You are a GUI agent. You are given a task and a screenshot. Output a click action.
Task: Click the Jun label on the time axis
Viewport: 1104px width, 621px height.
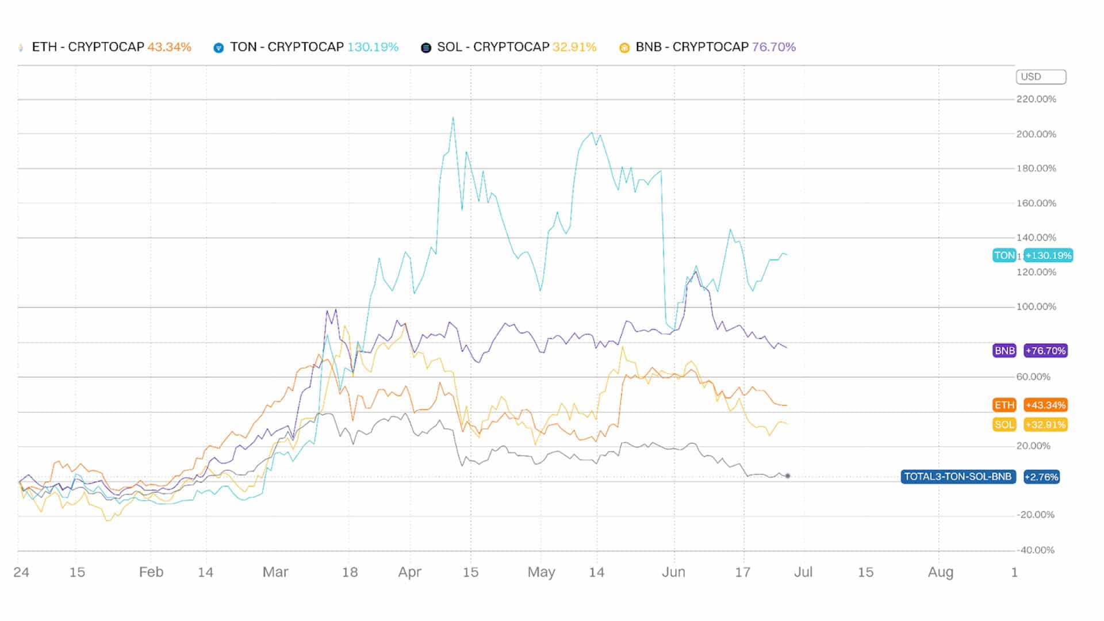pyautogui.click(x=673, y=572)
